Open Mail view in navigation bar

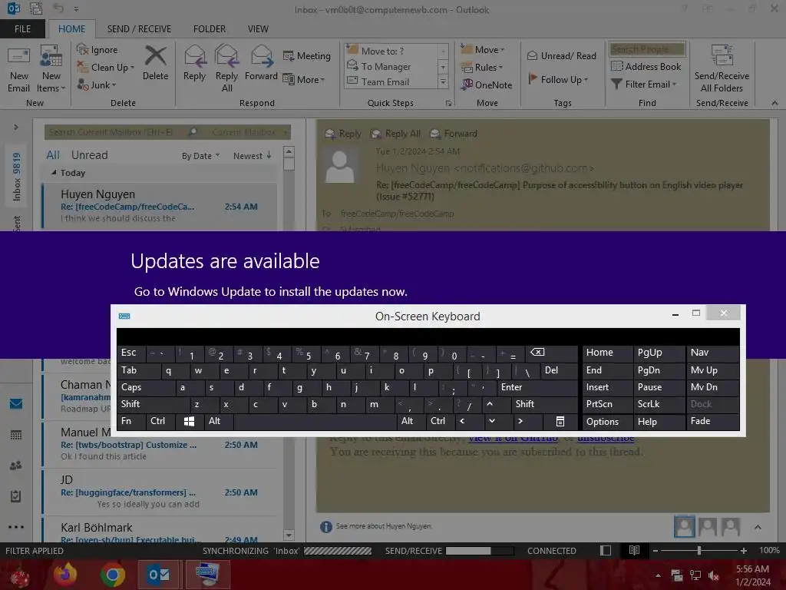(16, 403)
